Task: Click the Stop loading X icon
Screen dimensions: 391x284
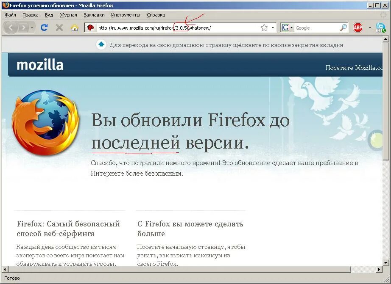Action: tap(59, 28)
